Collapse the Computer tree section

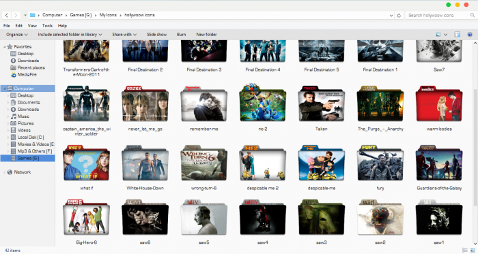[5, 89]
